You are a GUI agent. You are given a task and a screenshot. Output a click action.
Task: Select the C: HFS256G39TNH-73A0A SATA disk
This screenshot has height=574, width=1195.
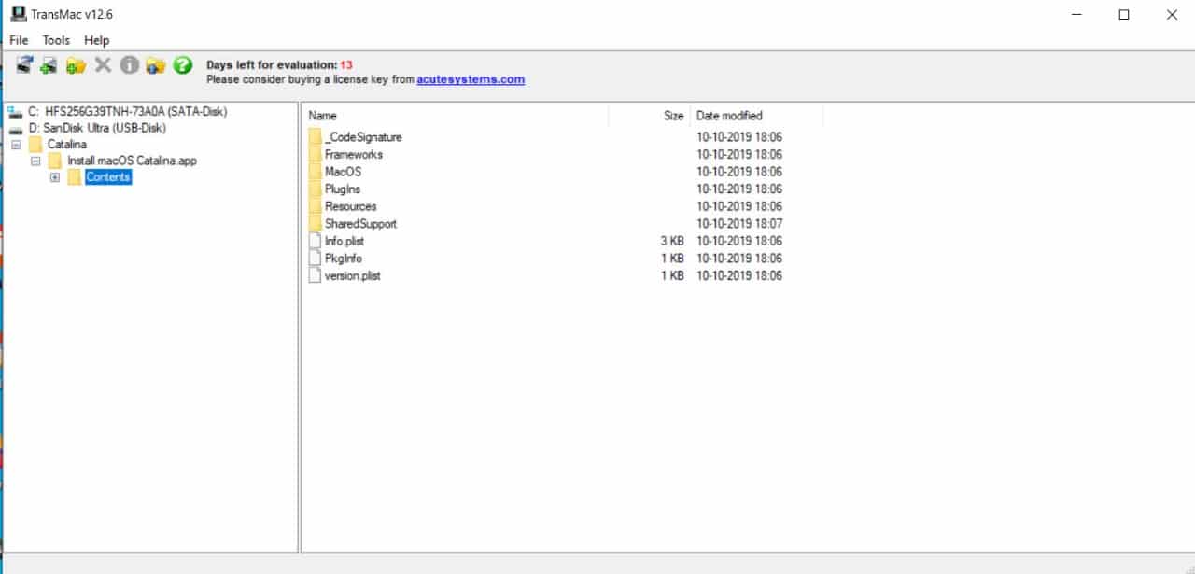pos(117,112)
